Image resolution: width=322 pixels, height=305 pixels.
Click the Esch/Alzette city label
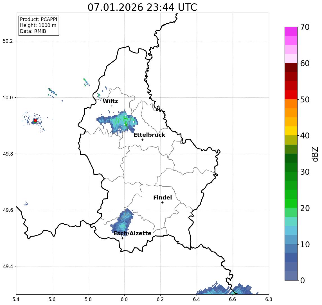pyautogui.click(x=132, y=233)
